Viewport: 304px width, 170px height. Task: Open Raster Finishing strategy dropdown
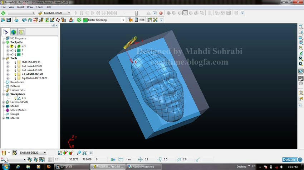123,20
